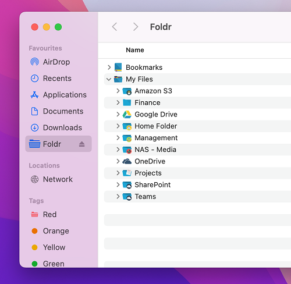The image size is (291, 284).
Task: Click the Amazon S3 folder icon
Action: [127, 91]
